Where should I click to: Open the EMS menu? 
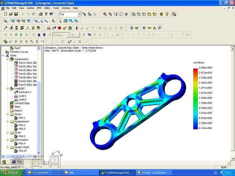[x=39, y=8]
